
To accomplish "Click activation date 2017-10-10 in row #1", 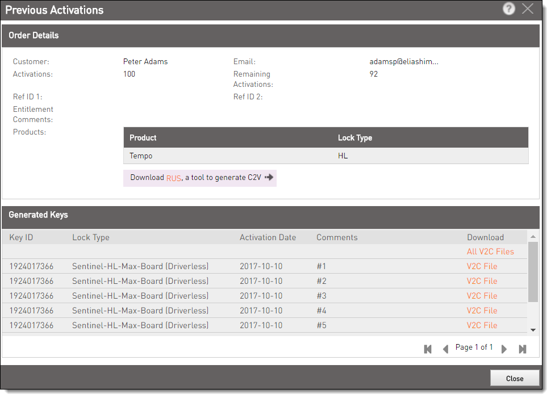I will pos(261,266).
